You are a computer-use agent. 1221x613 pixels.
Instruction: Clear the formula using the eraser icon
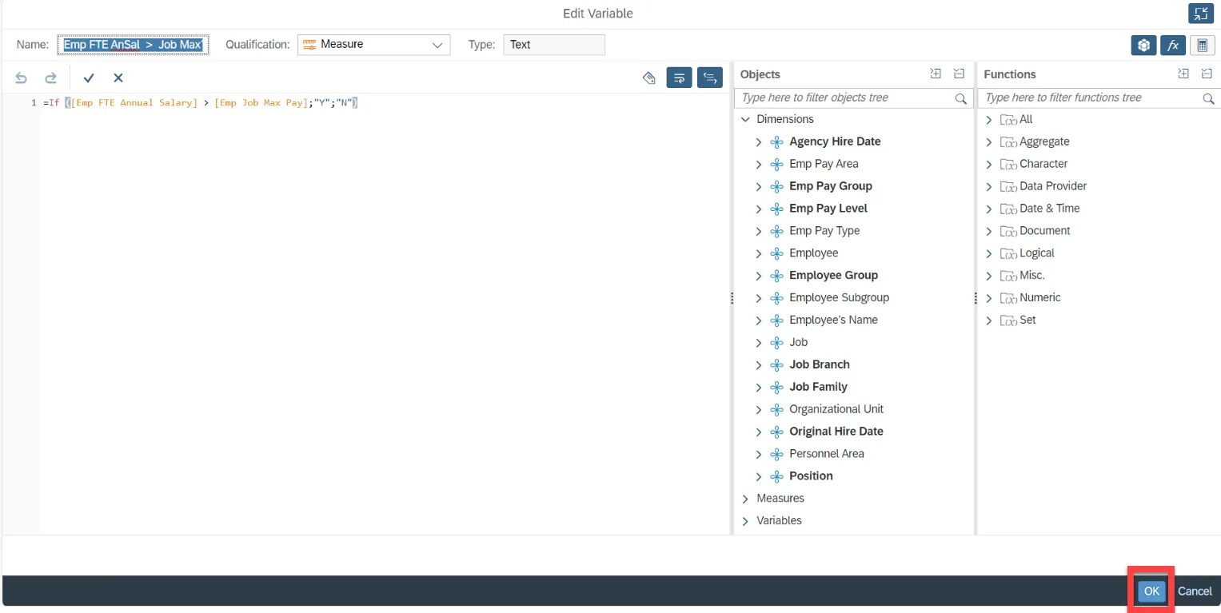[649, 78]
